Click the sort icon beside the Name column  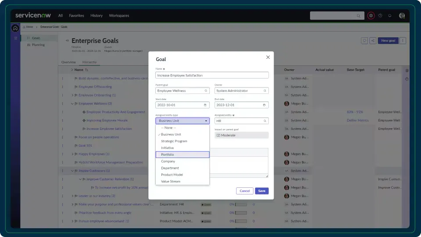click(86, 70)
